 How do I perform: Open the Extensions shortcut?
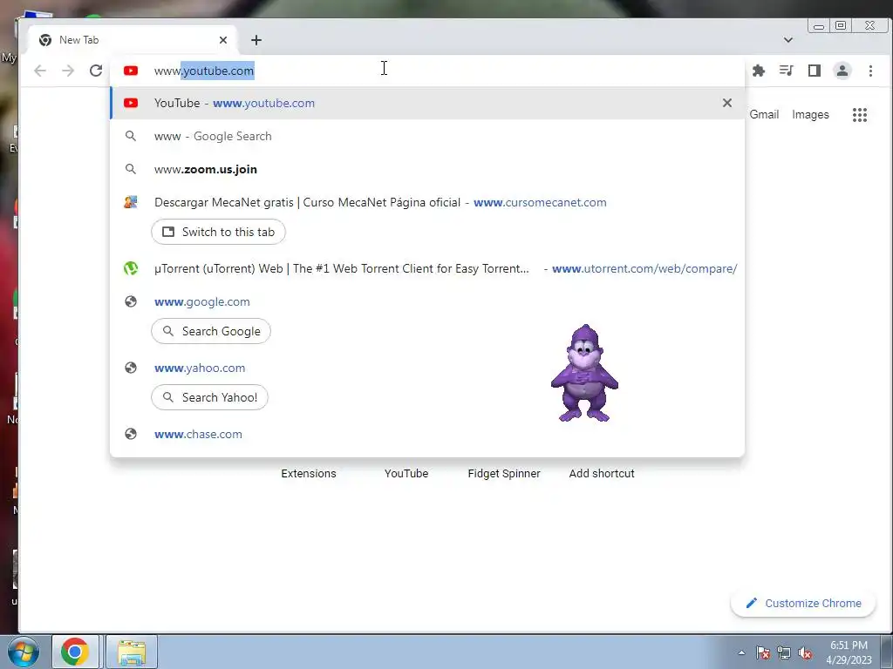coord(308,473)
